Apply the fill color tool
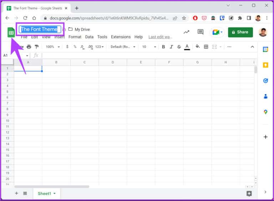Image resolution: width=274 pixels, height=201 pixels. 198,47
